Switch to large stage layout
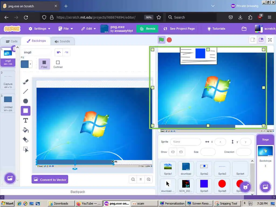The width and height of the screenshot is (276, 207). (261, 40)
